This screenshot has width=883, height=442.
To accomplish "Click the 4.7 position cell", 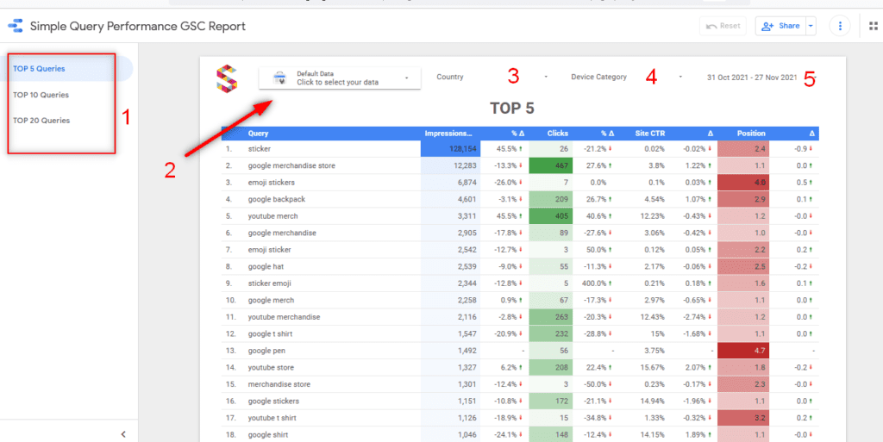I will point(742,351).
